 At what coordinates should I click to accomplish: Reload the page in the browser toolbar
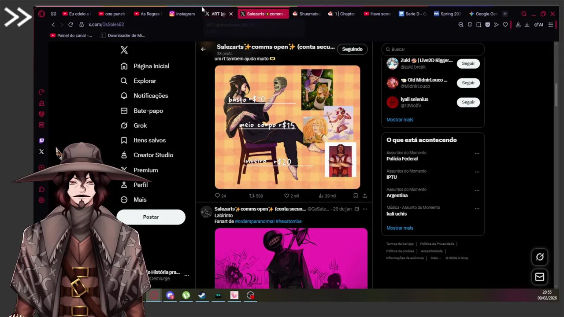click(x=70, y=25)
